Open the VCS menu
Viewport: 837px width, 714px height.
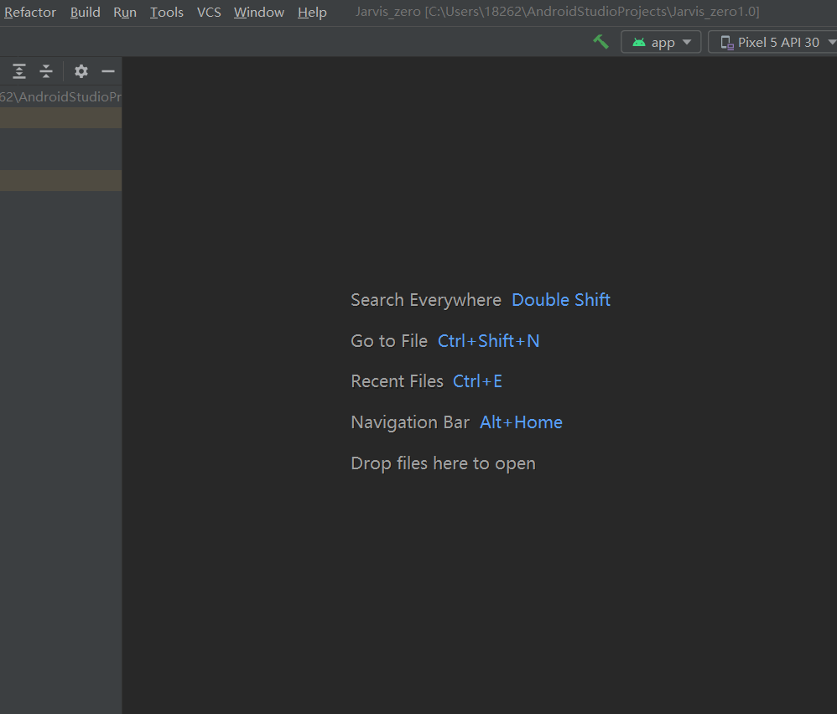click(x=208, y=12)
